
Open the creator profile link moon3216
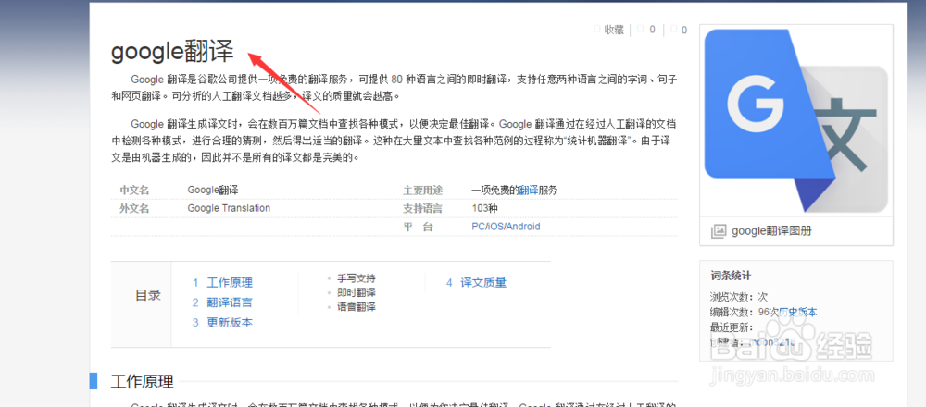(x=773, y=342)
